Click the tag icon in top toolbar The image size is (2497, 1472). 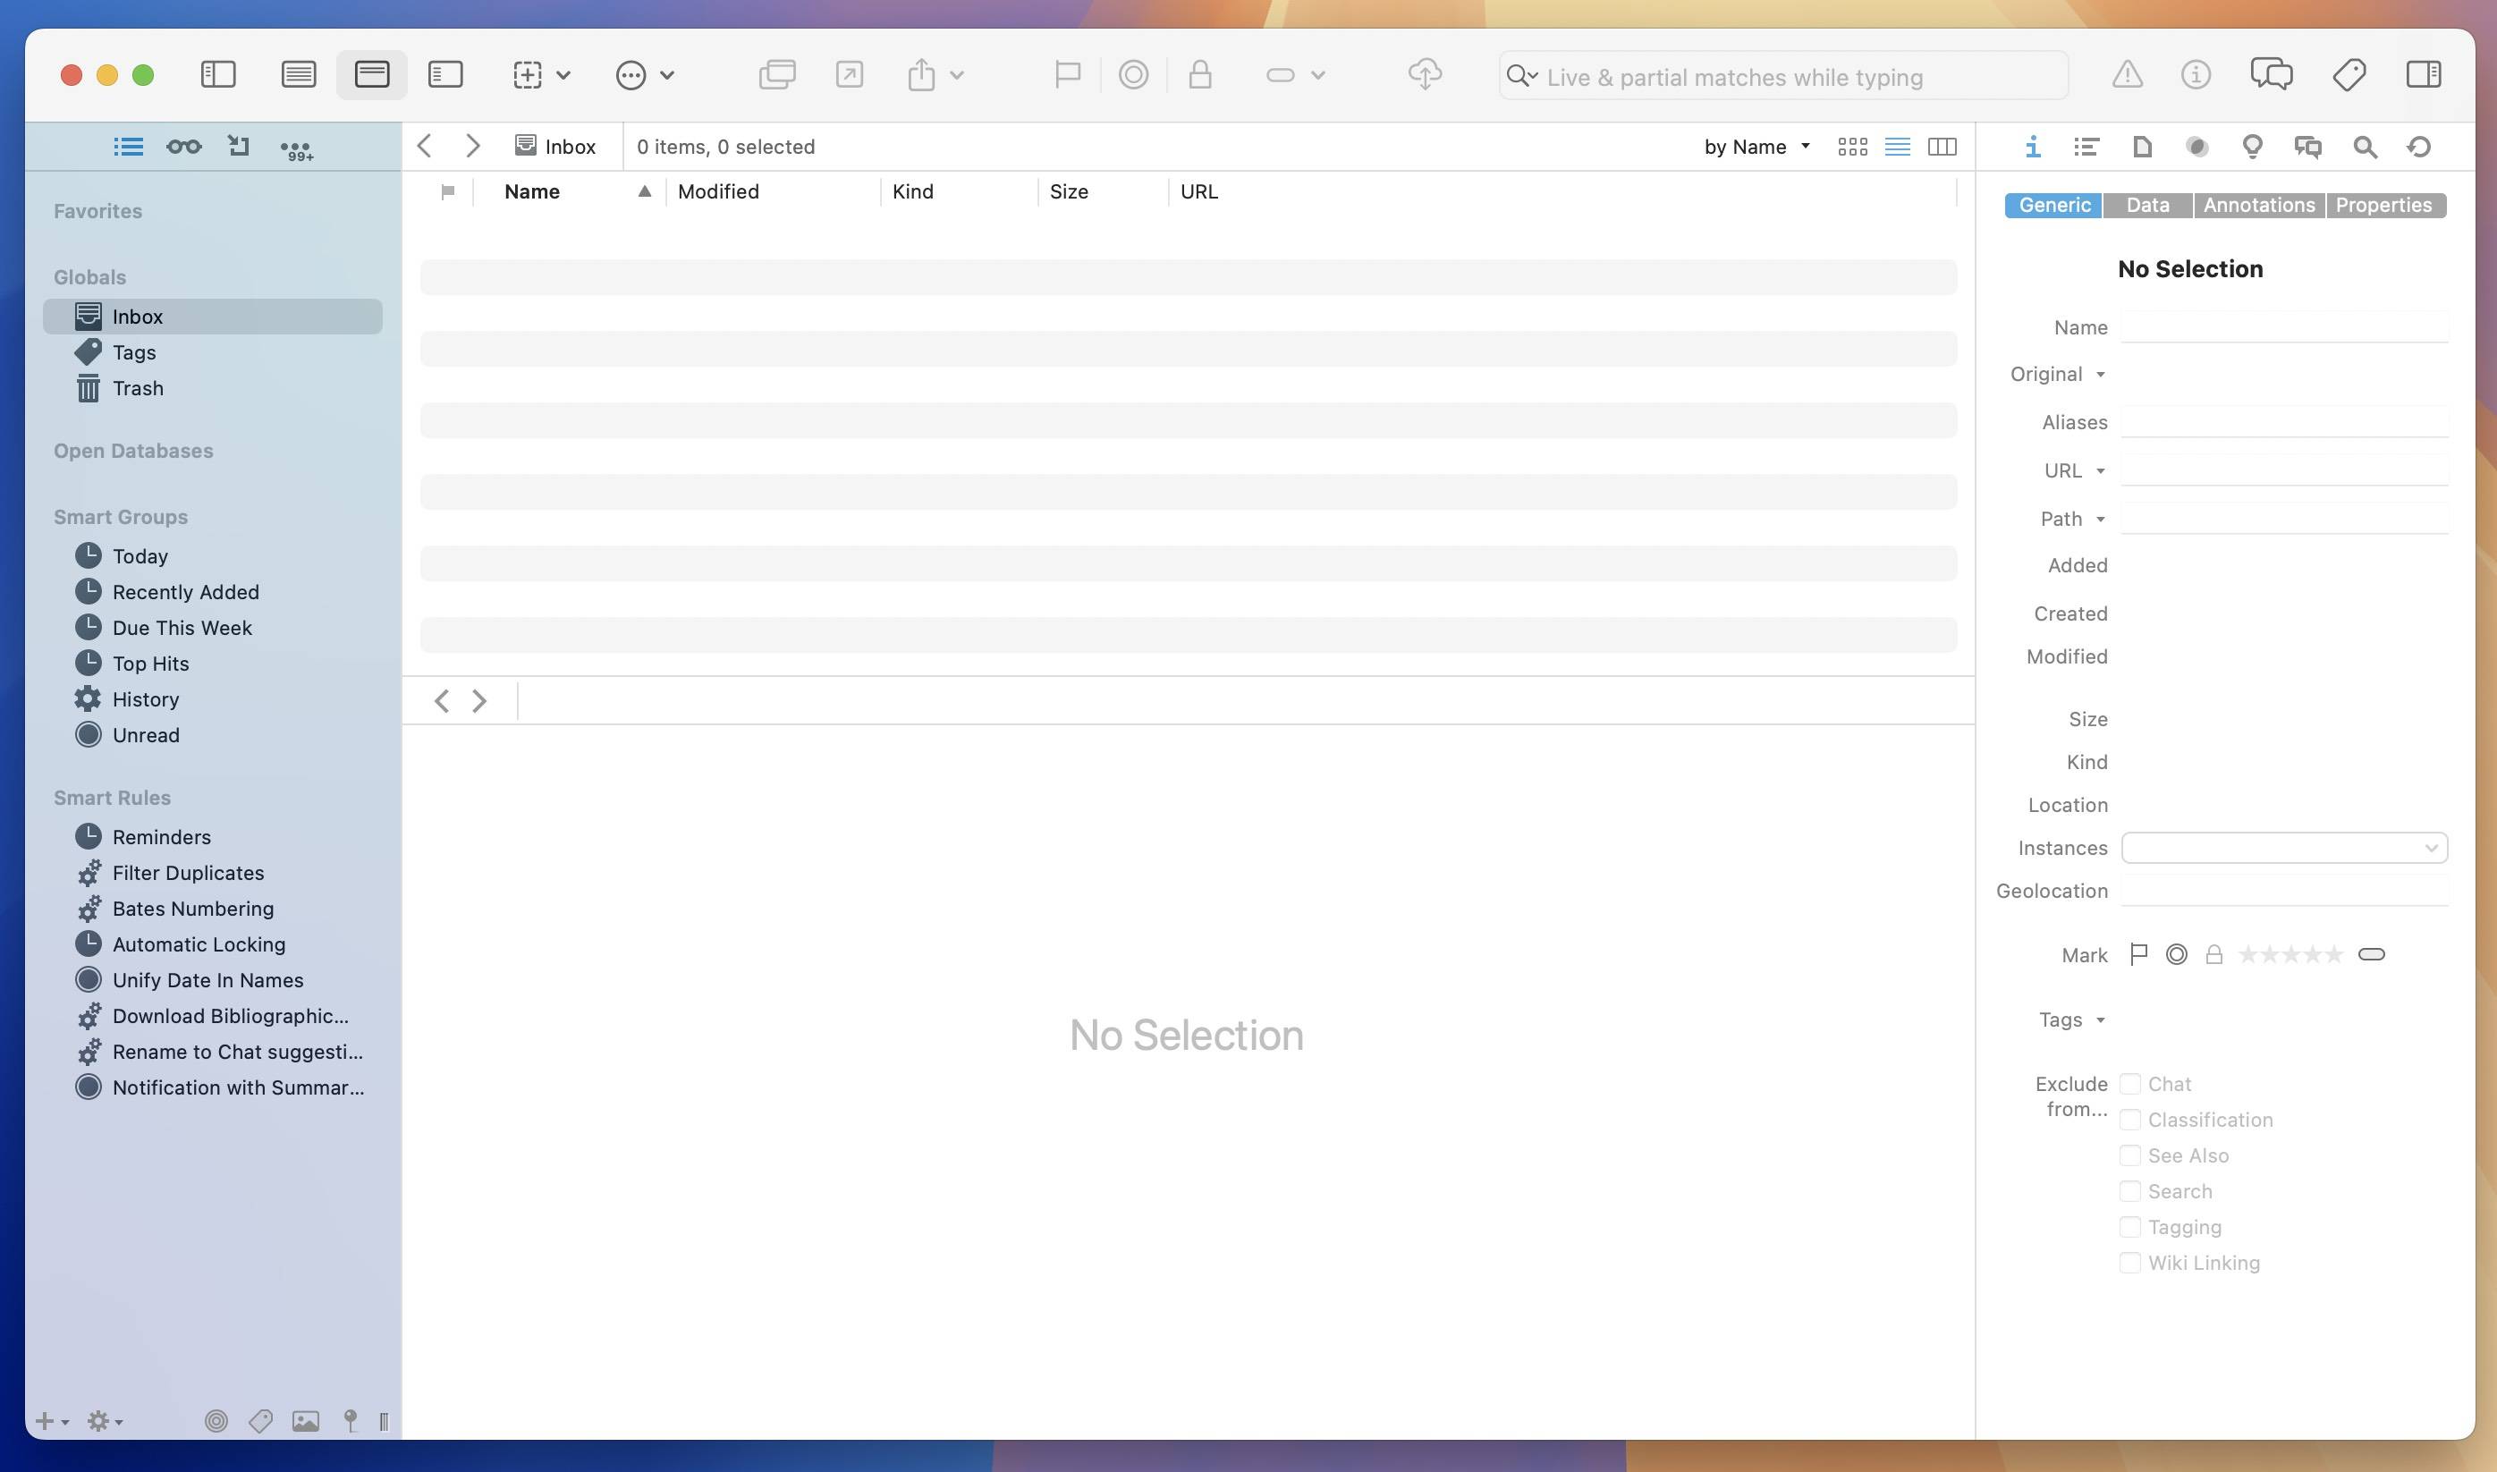pyautogui.click(x=2349, y=74)
